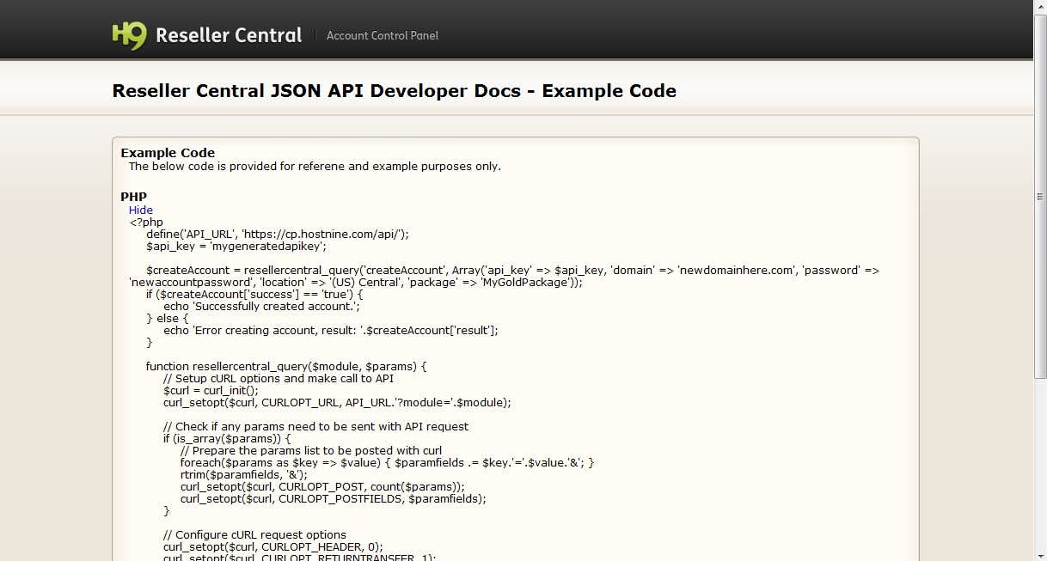Click the scrollbar up arrow

click(1040, 7)
